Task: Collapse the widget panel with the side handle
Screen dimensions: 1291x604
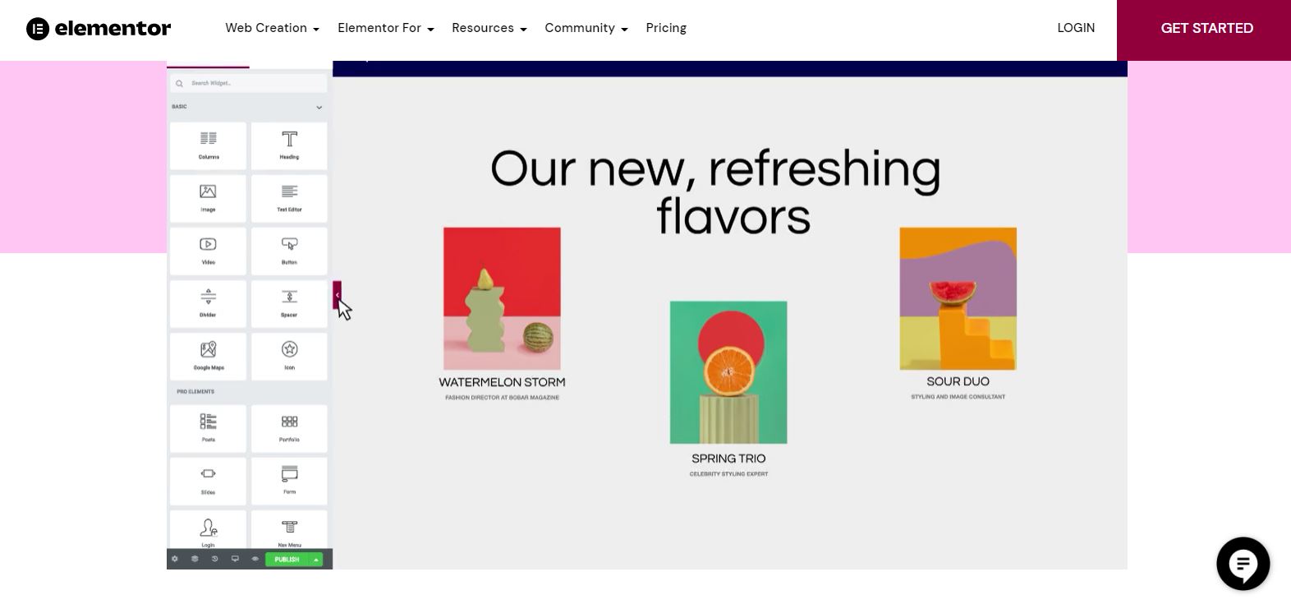Action: click(x=337, y=295)
